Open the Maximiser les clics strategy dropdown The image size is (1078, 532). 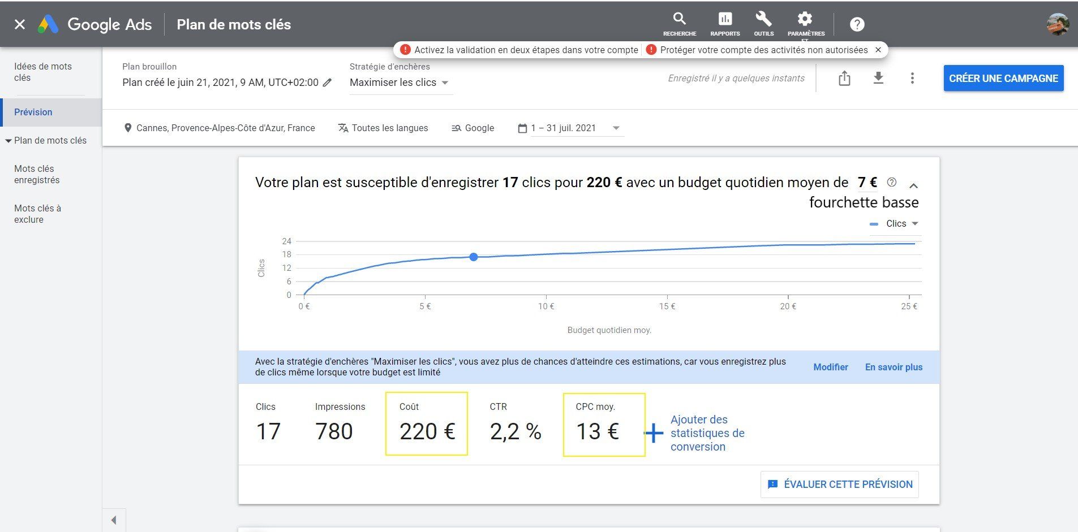pos(399,83)
